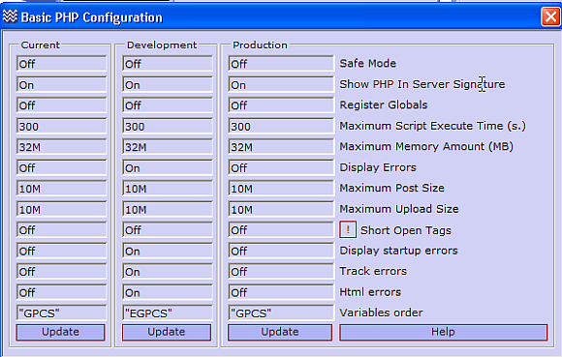Click the "Display Errors" label

pos(378,167)
